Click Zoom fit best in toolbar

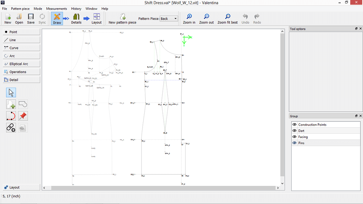click(228, 19)
